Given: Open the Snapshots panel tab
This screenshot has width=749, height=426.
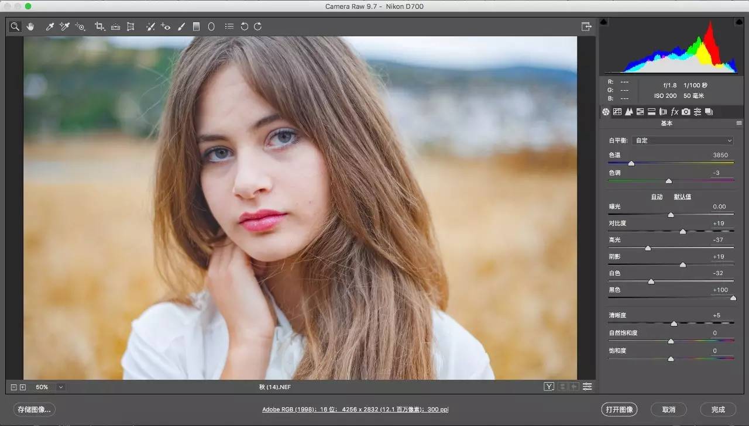Looking at the screenshot, I should (x=709, y=112).
